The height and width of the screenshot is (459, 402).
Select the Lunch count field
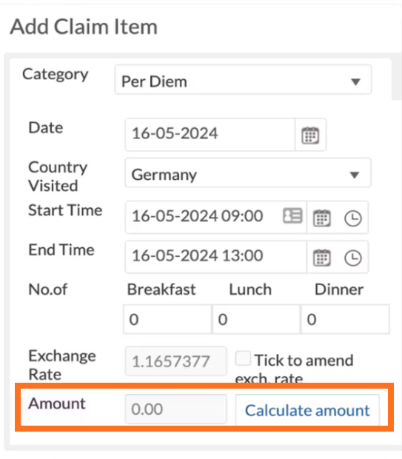[256, 319]
